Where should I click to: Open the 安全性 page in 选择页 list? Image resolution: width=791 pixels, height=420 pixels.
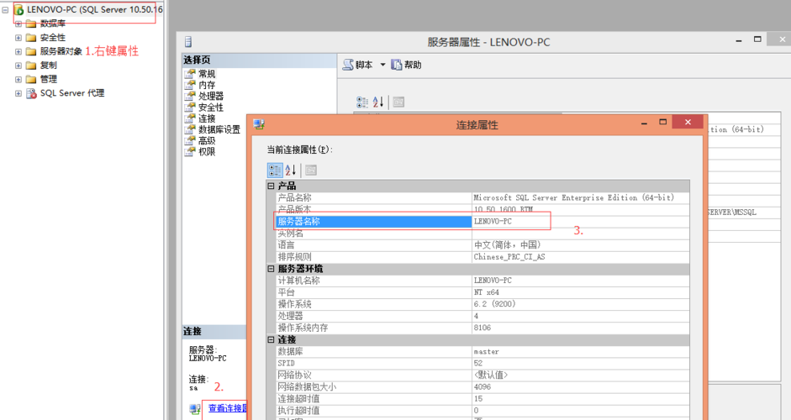point(211,107)
